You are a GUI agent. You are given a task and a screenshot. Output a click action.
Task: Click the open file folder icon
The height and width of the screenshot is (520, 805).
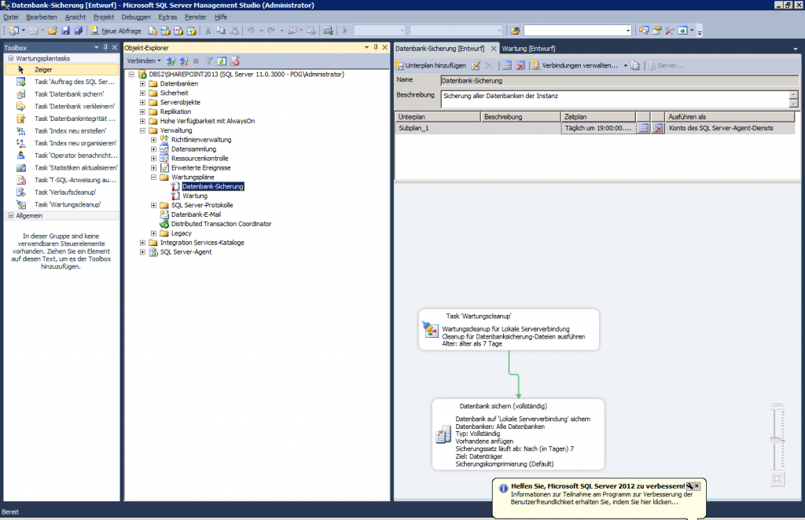(x=53, y=31)
